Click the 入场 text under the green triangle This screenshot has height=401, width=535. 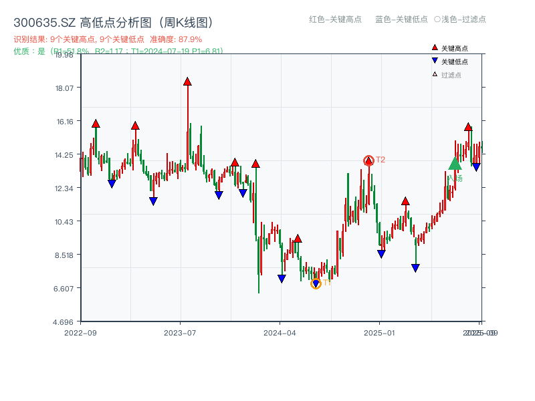coord(455,178)
